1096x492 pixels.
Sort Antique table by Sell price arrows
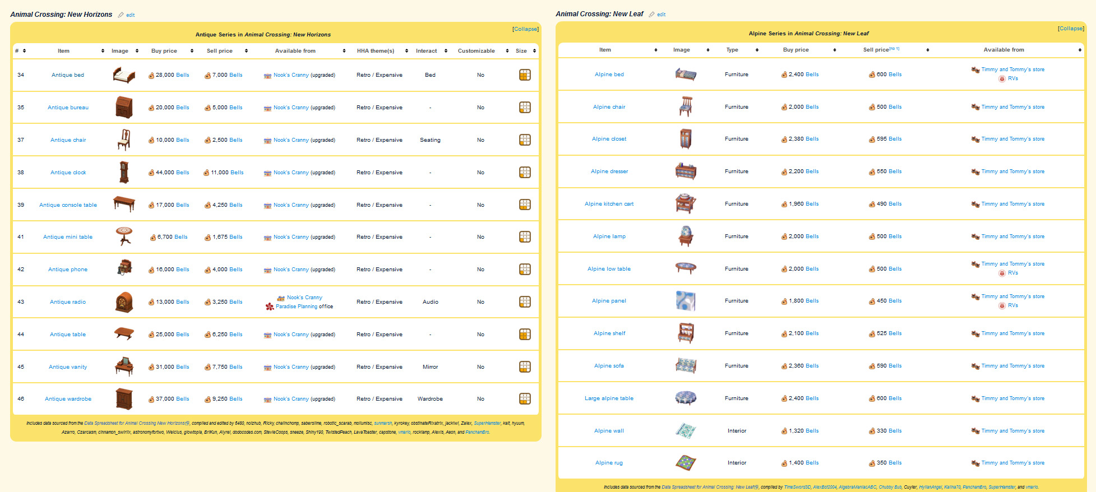[x=246, y=51]
